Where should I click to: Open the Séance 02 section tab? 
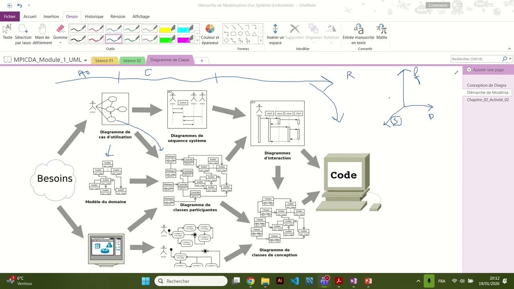(x=132, y=61)
